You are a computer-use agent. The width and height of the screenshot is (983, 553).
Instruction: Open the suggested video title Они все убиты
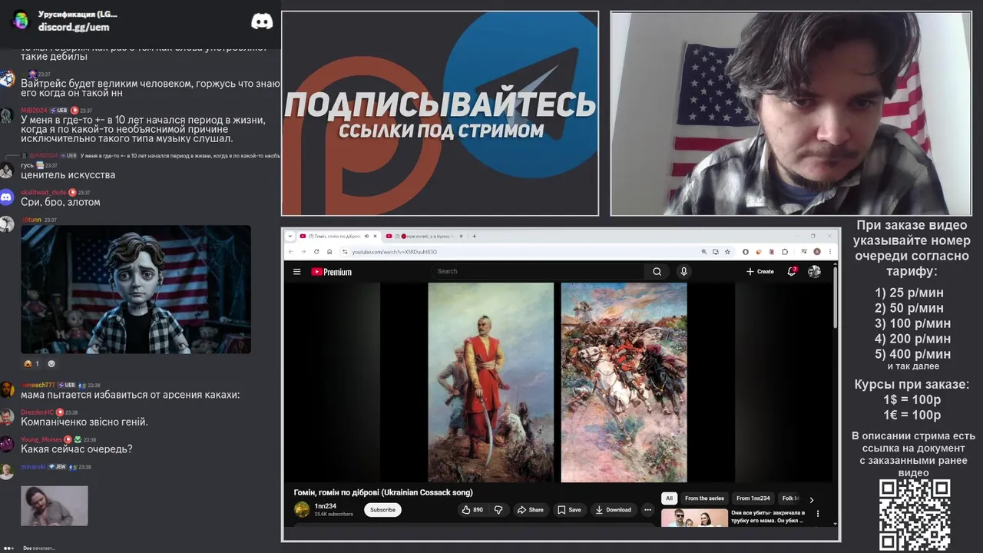point(768,516)
